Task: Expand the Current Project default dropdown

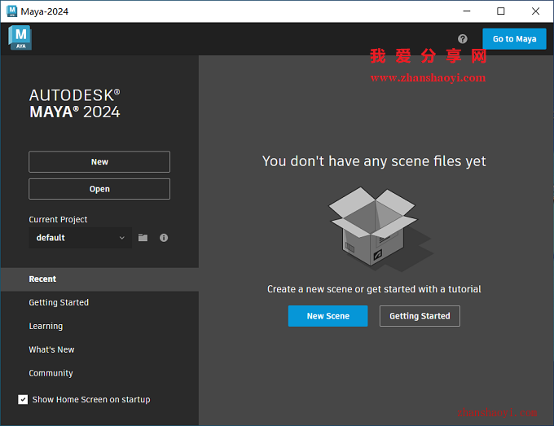Action: pos(80,238)
